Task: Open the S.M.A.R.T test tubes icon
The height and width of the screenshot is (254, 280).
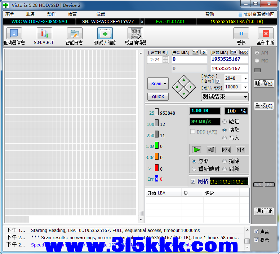Action: 44,34
